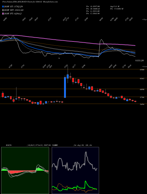Click the 6900 price axis label
The image size is (147, 194).
click(x=142, y=70)
